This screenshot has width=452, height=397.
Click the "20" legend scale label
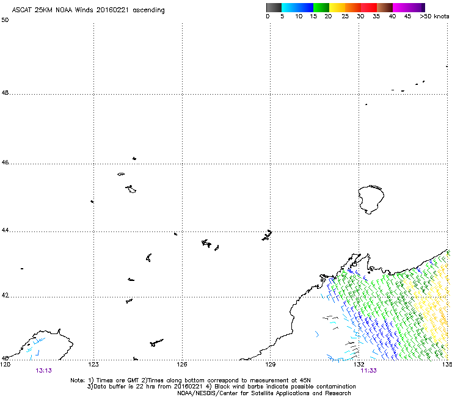pos(328,16)
